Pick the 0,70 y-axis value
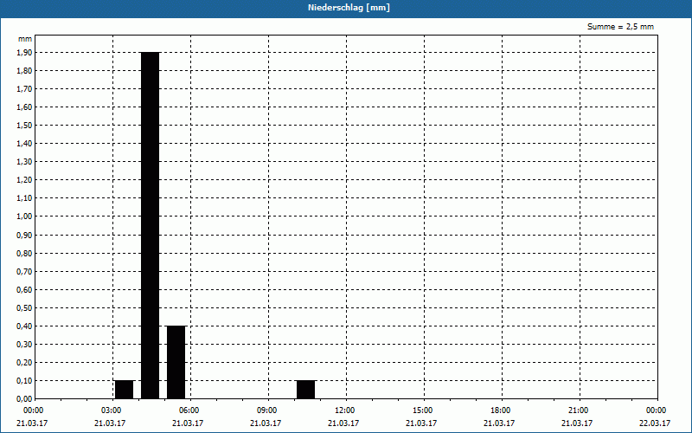Viewport: 692px width, 433px height. point(24,272)
